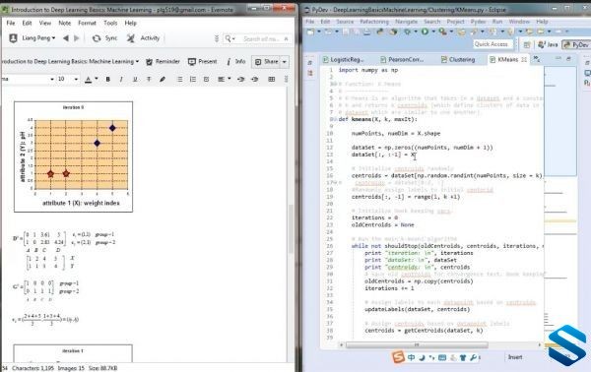
Task: Open the Format menu in Evernote
Action: click(87, 23)
